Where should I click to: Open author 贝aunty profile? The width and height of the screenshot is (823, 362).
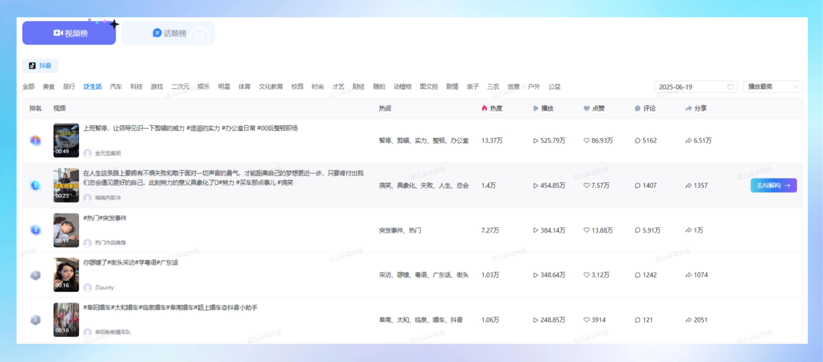click(x=99, y=288)
